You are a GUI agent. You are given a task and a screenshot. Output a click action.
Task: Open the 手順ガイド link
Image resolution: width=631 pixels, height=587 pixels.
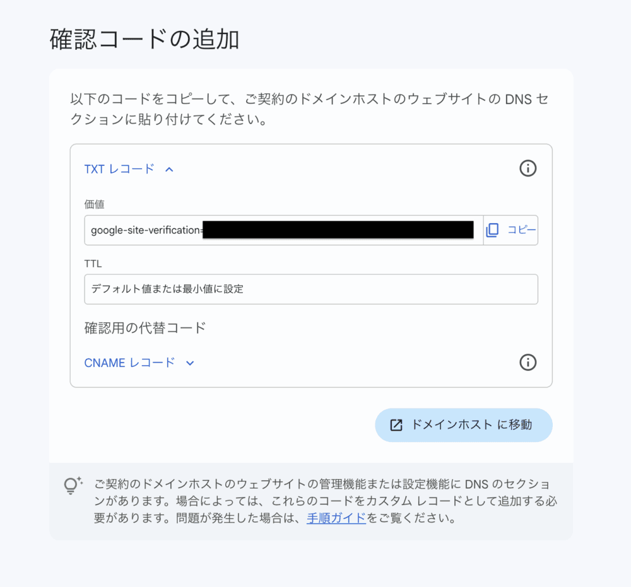coord(336,519)
